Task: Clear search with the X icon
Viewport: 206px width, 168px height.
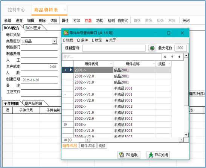Action: pyautogui.click(x=165, y=57)
